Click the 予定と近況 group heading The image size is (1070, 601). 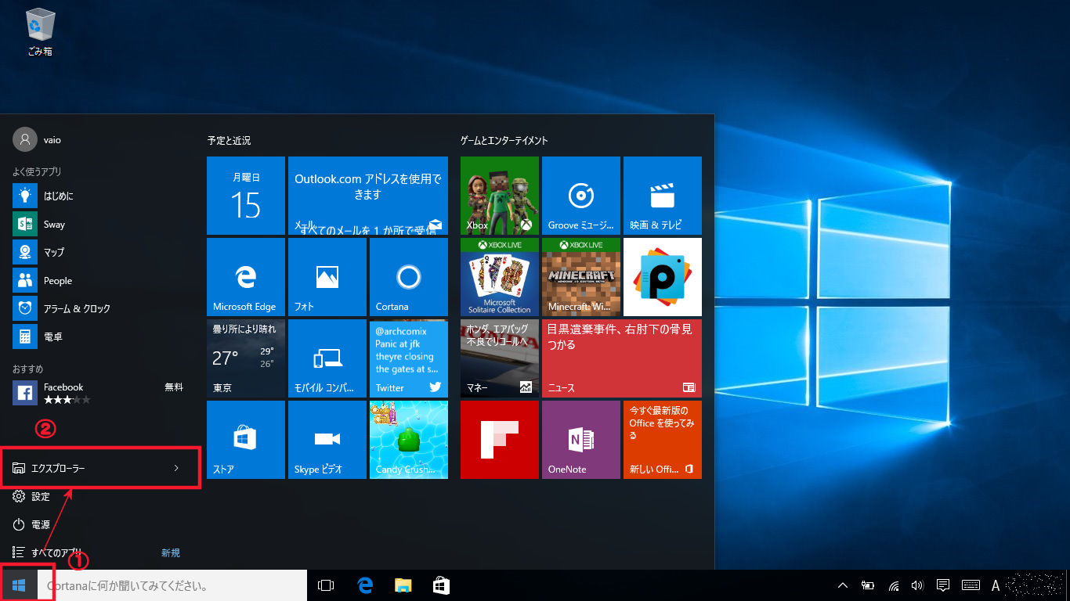coord(229,141)
